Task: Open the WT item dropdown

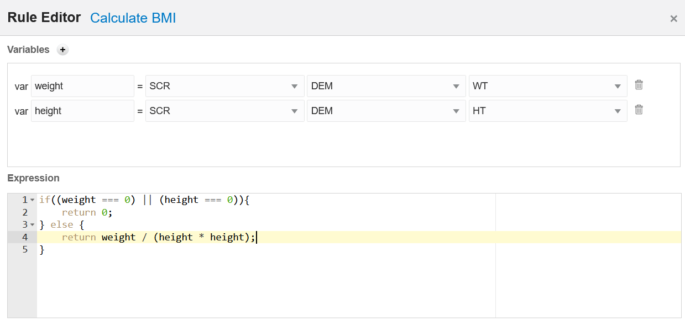Action: click(x=547, y=86)
